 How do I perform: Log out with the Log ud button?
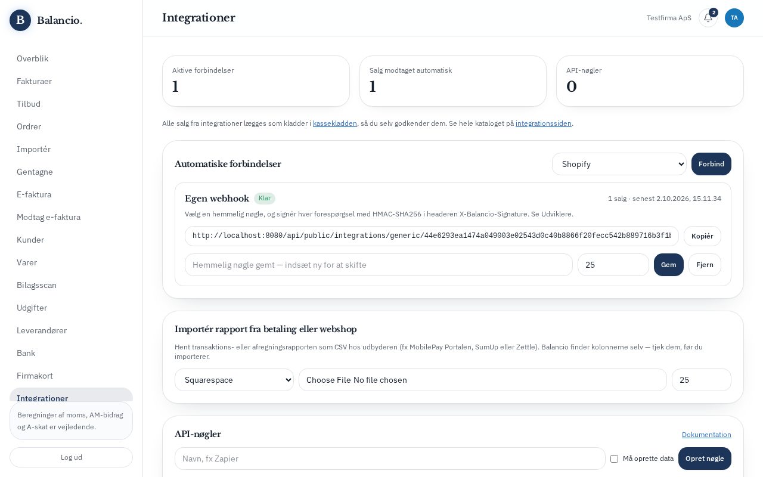(71, 457)
